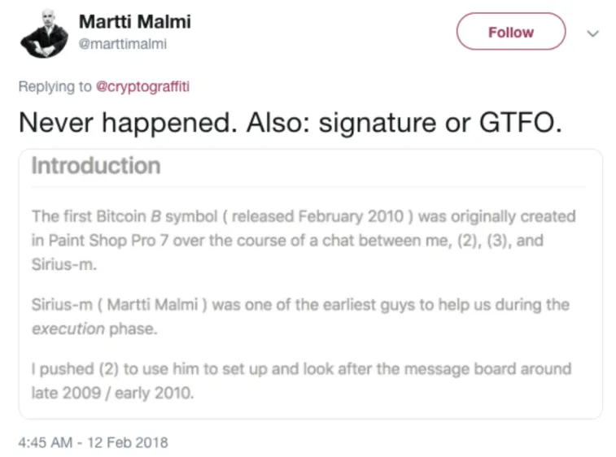Click the '12 Feb 2018' date
Screen dimensions: 616x457
coord(126,442)
